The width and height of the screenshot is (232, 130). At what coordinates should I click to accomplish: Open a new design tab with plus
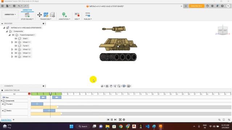(186, 6)
